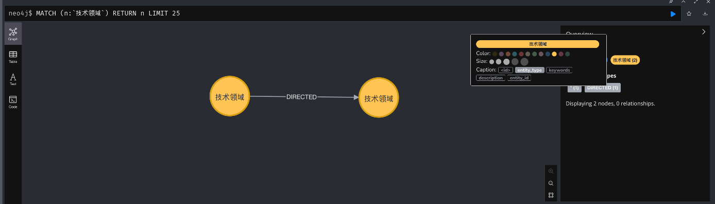Collapse the Overview panel with chevron

tap(704, 32)
